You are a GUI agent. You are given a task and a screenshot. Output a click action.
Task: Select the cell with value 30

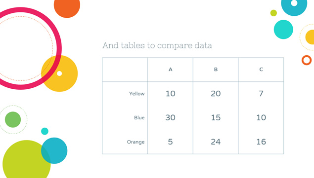click(171, 118)
